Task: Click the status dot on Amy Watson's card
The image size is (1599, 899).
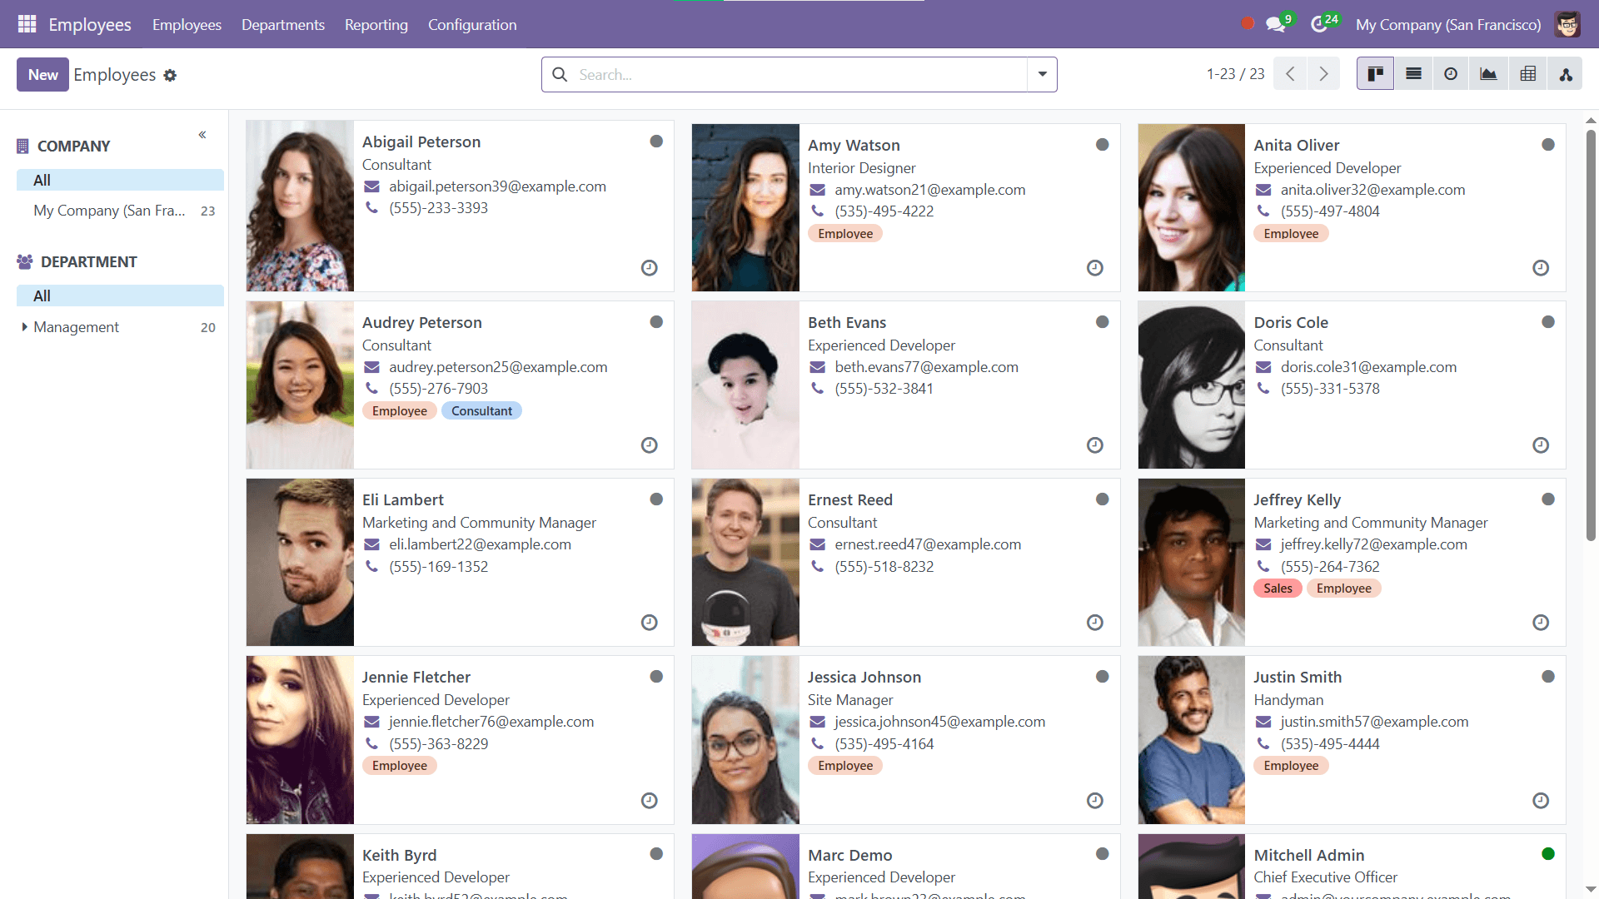Action: pyautogui.click(x=1102, y=144)
